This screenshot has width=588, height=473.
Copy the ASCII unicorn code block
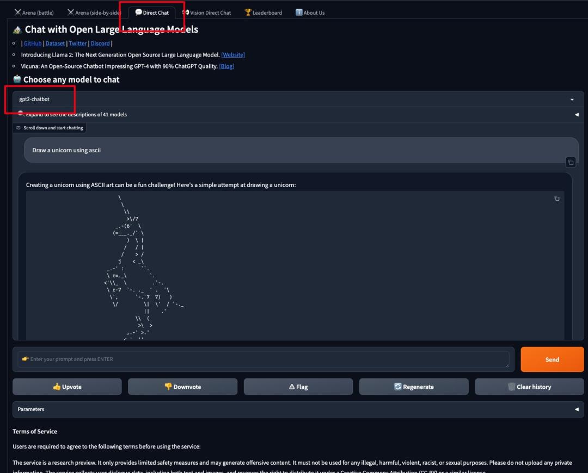[x=557, y=198]
